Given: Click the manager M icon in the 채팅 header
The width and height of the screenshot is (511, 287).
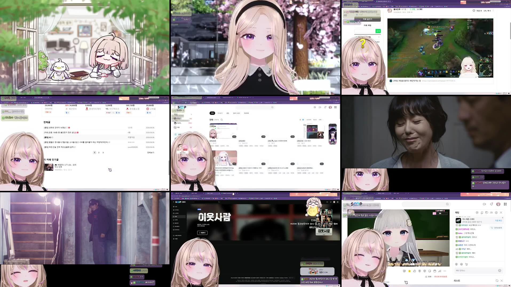Looking at the screenshot, I should tap(477, 213).
